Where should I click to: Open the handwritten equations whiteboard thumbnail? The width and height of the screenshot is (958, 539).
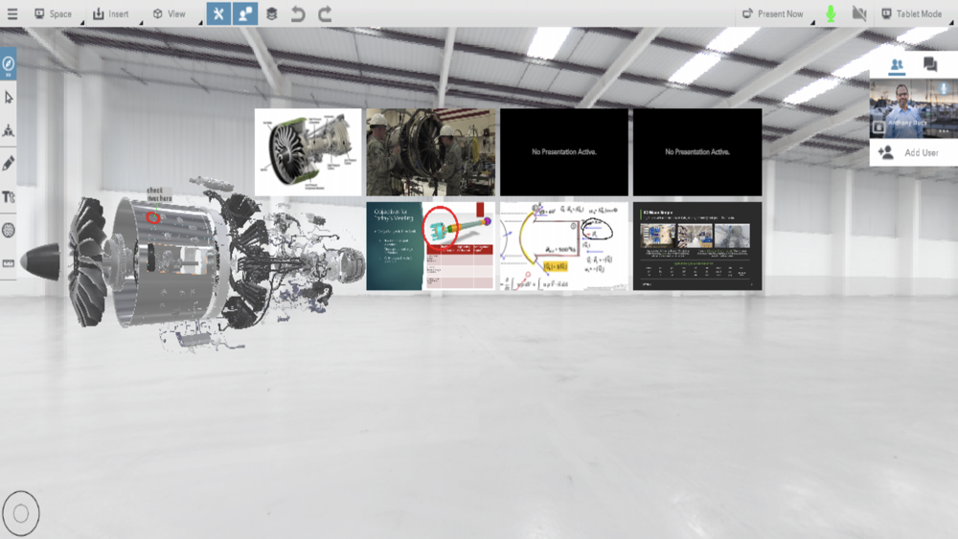coord(564,246)
